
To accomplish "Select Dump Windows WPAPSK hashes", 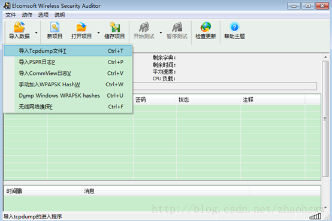I will pyautogui.click(x=68, y=96).
